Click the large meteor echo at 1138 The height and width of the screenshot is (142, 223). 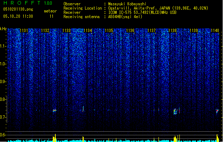pos(175,111)
